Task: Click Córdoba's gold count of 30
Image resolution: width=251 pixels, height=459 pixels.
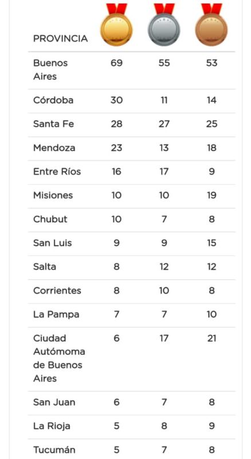Action: [116, 100]
